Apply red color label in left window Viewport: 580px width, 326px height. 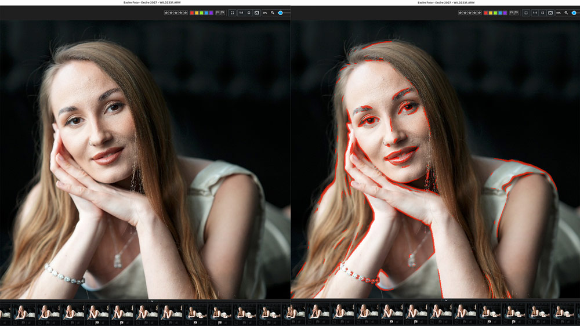[192, 13]
